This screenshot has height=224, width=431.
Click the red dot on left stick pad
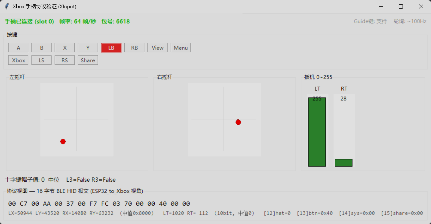[x=63, y=142]
